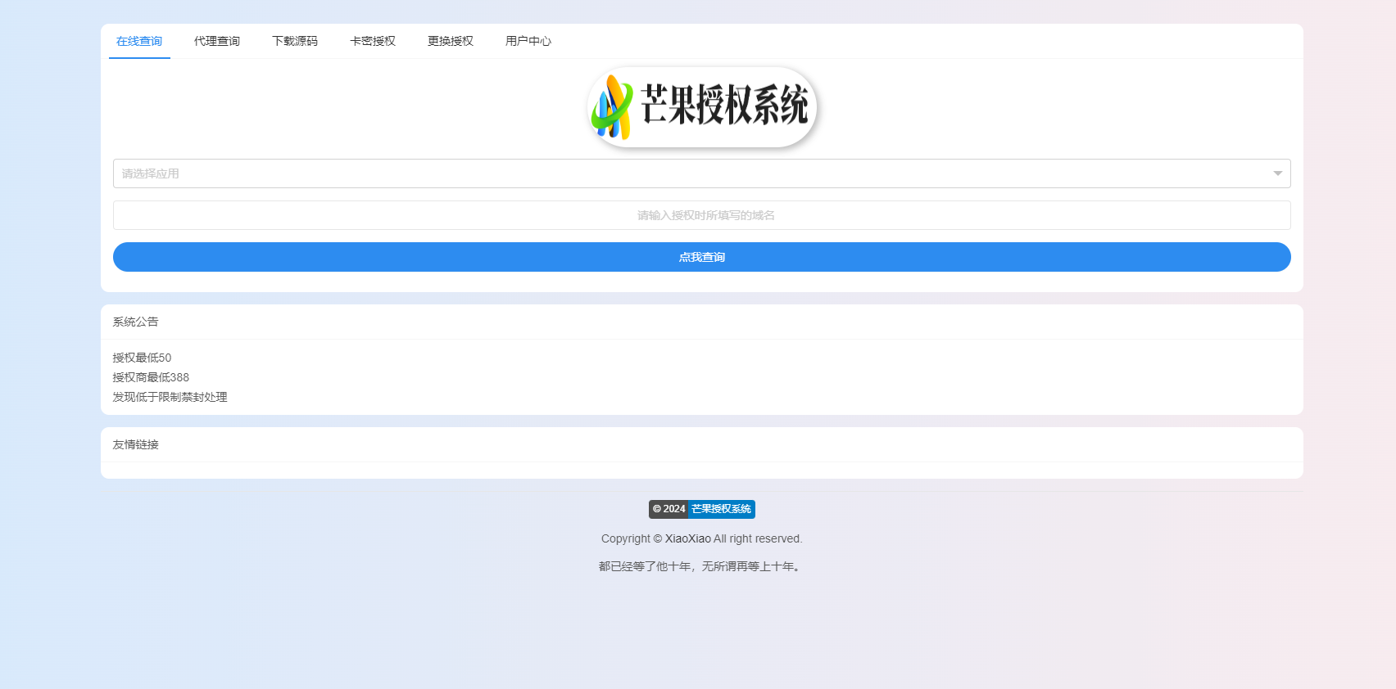The width and height of the screenshot is (1396, 689).
Task: Click the 友情链接 panel header
Action: pos(136,444)
